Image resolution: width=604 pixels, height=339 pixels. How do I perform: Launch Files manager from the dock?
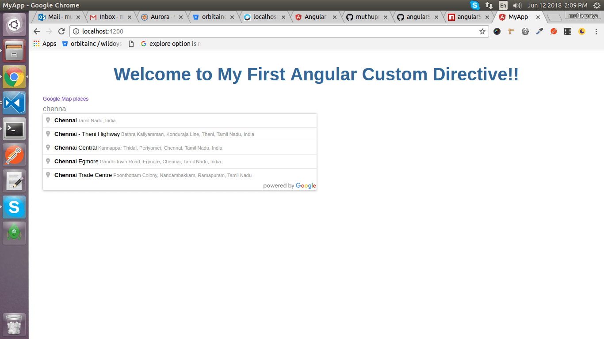coord(14,51)
